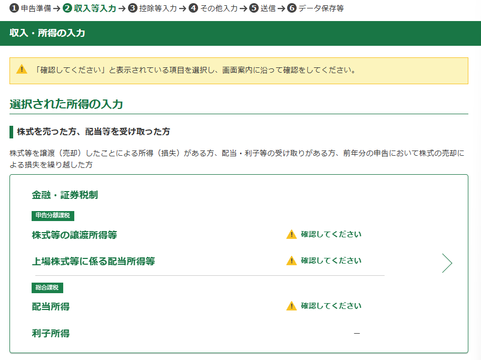
Task: Click the warning icon beside 株式等の譲渡所得等
Action: (291, 235)
